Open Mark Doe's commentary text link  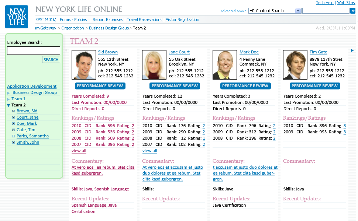coord(245,173)
